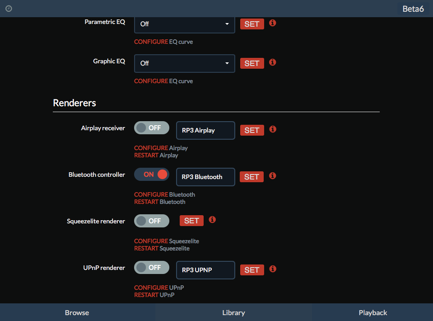The height and width of the screenshot is (321, 433).
Task: Click SET for UPnP renderer
Action: (x=252, y=270)
